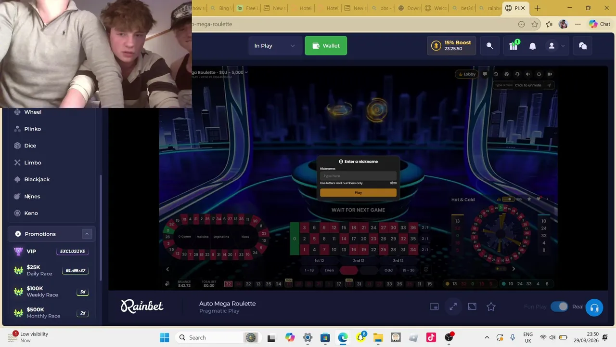Open the notifications bell

pyautogui.click(x=533, y=46)
